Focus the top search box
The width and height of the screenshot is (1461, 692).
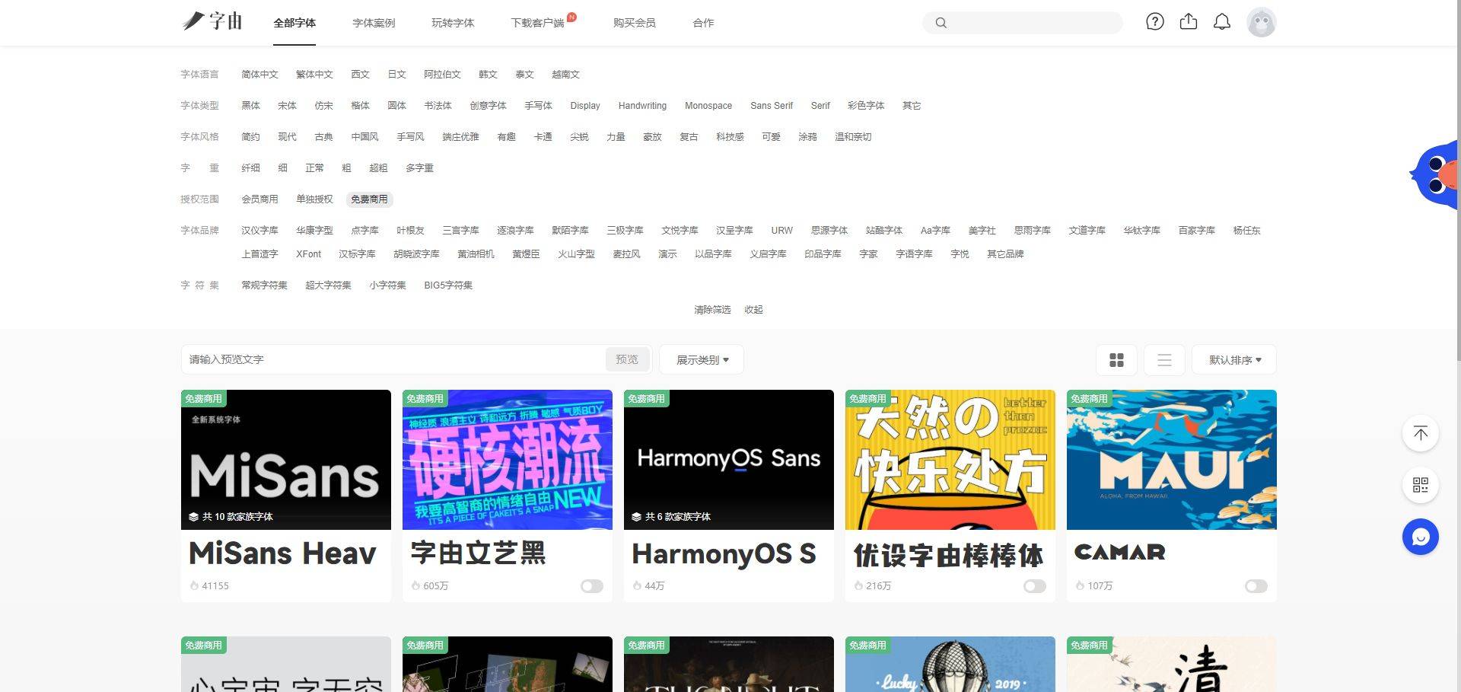coord(1023,23)
